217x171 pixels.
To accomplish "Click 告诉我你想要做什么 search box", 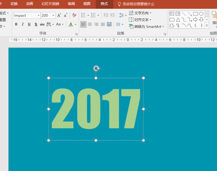I will click(x=136, y=4).
